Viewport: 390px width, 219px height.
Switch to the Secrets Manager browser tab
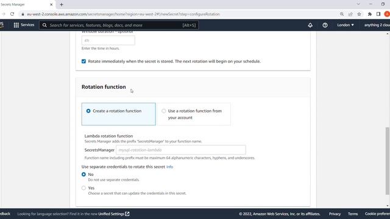tap(26, 4)
